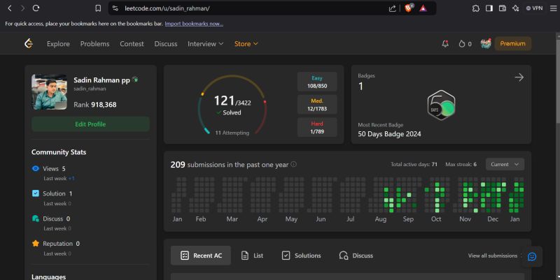This screenshot has width=560, height=280.
Task: Open the Leo AI sparkle icon
Action: pyautogui.click(x=515, y=8)
